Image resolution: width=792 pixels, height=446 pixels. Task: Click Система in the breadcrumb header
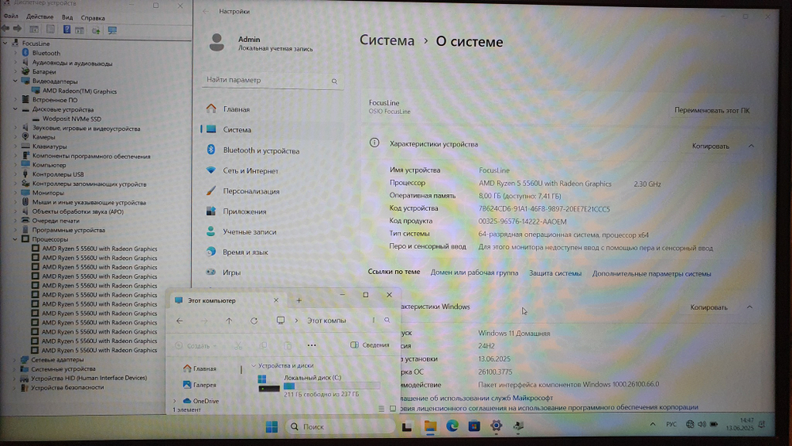[x=387, y=40]
